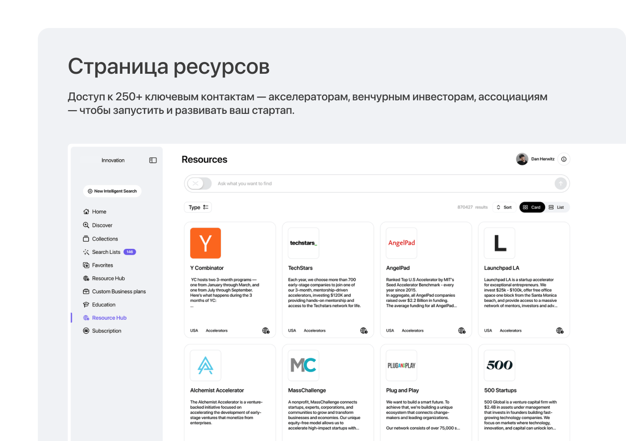Click the MassChallenge MC logo
Viewport: 626px width, 441px height.
coord(304,365)
